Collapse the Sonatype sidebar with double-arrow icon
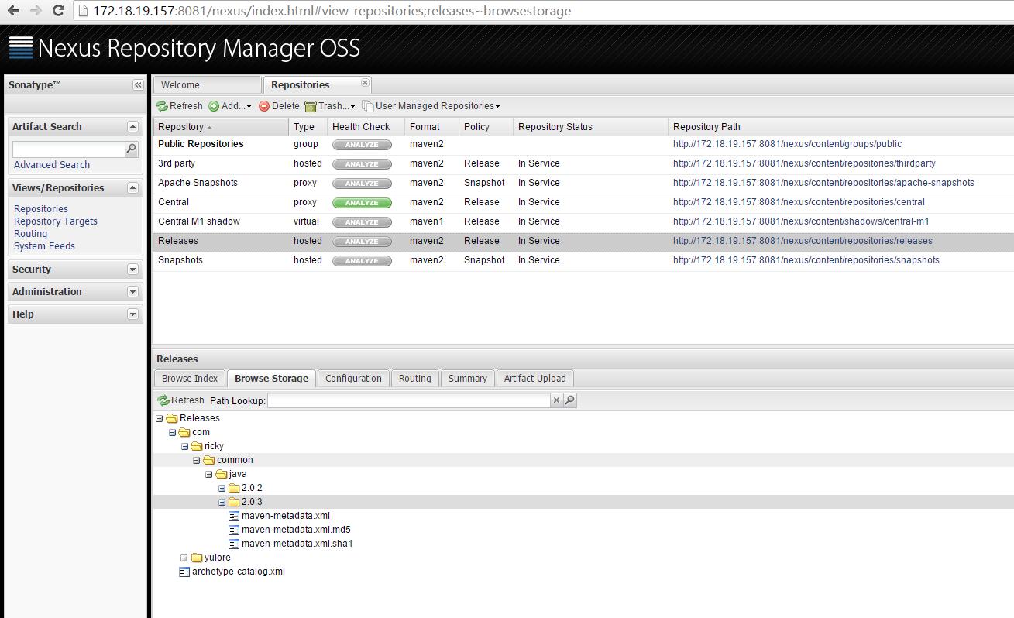 [x=138, y=85]
